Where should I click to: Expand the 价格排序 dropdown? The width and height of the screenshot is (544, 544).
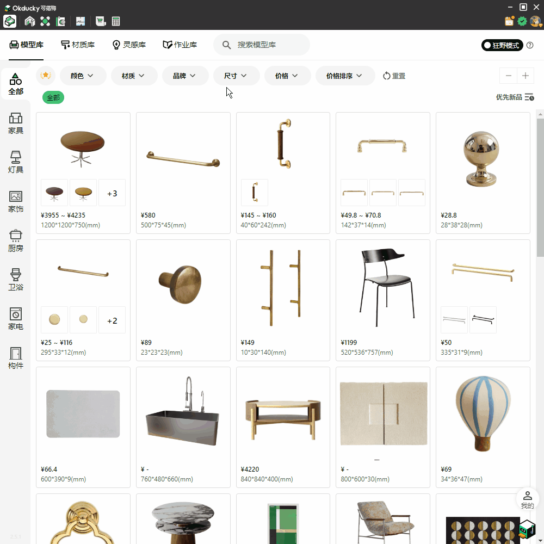pyautogui.click(x=345, y=76)
